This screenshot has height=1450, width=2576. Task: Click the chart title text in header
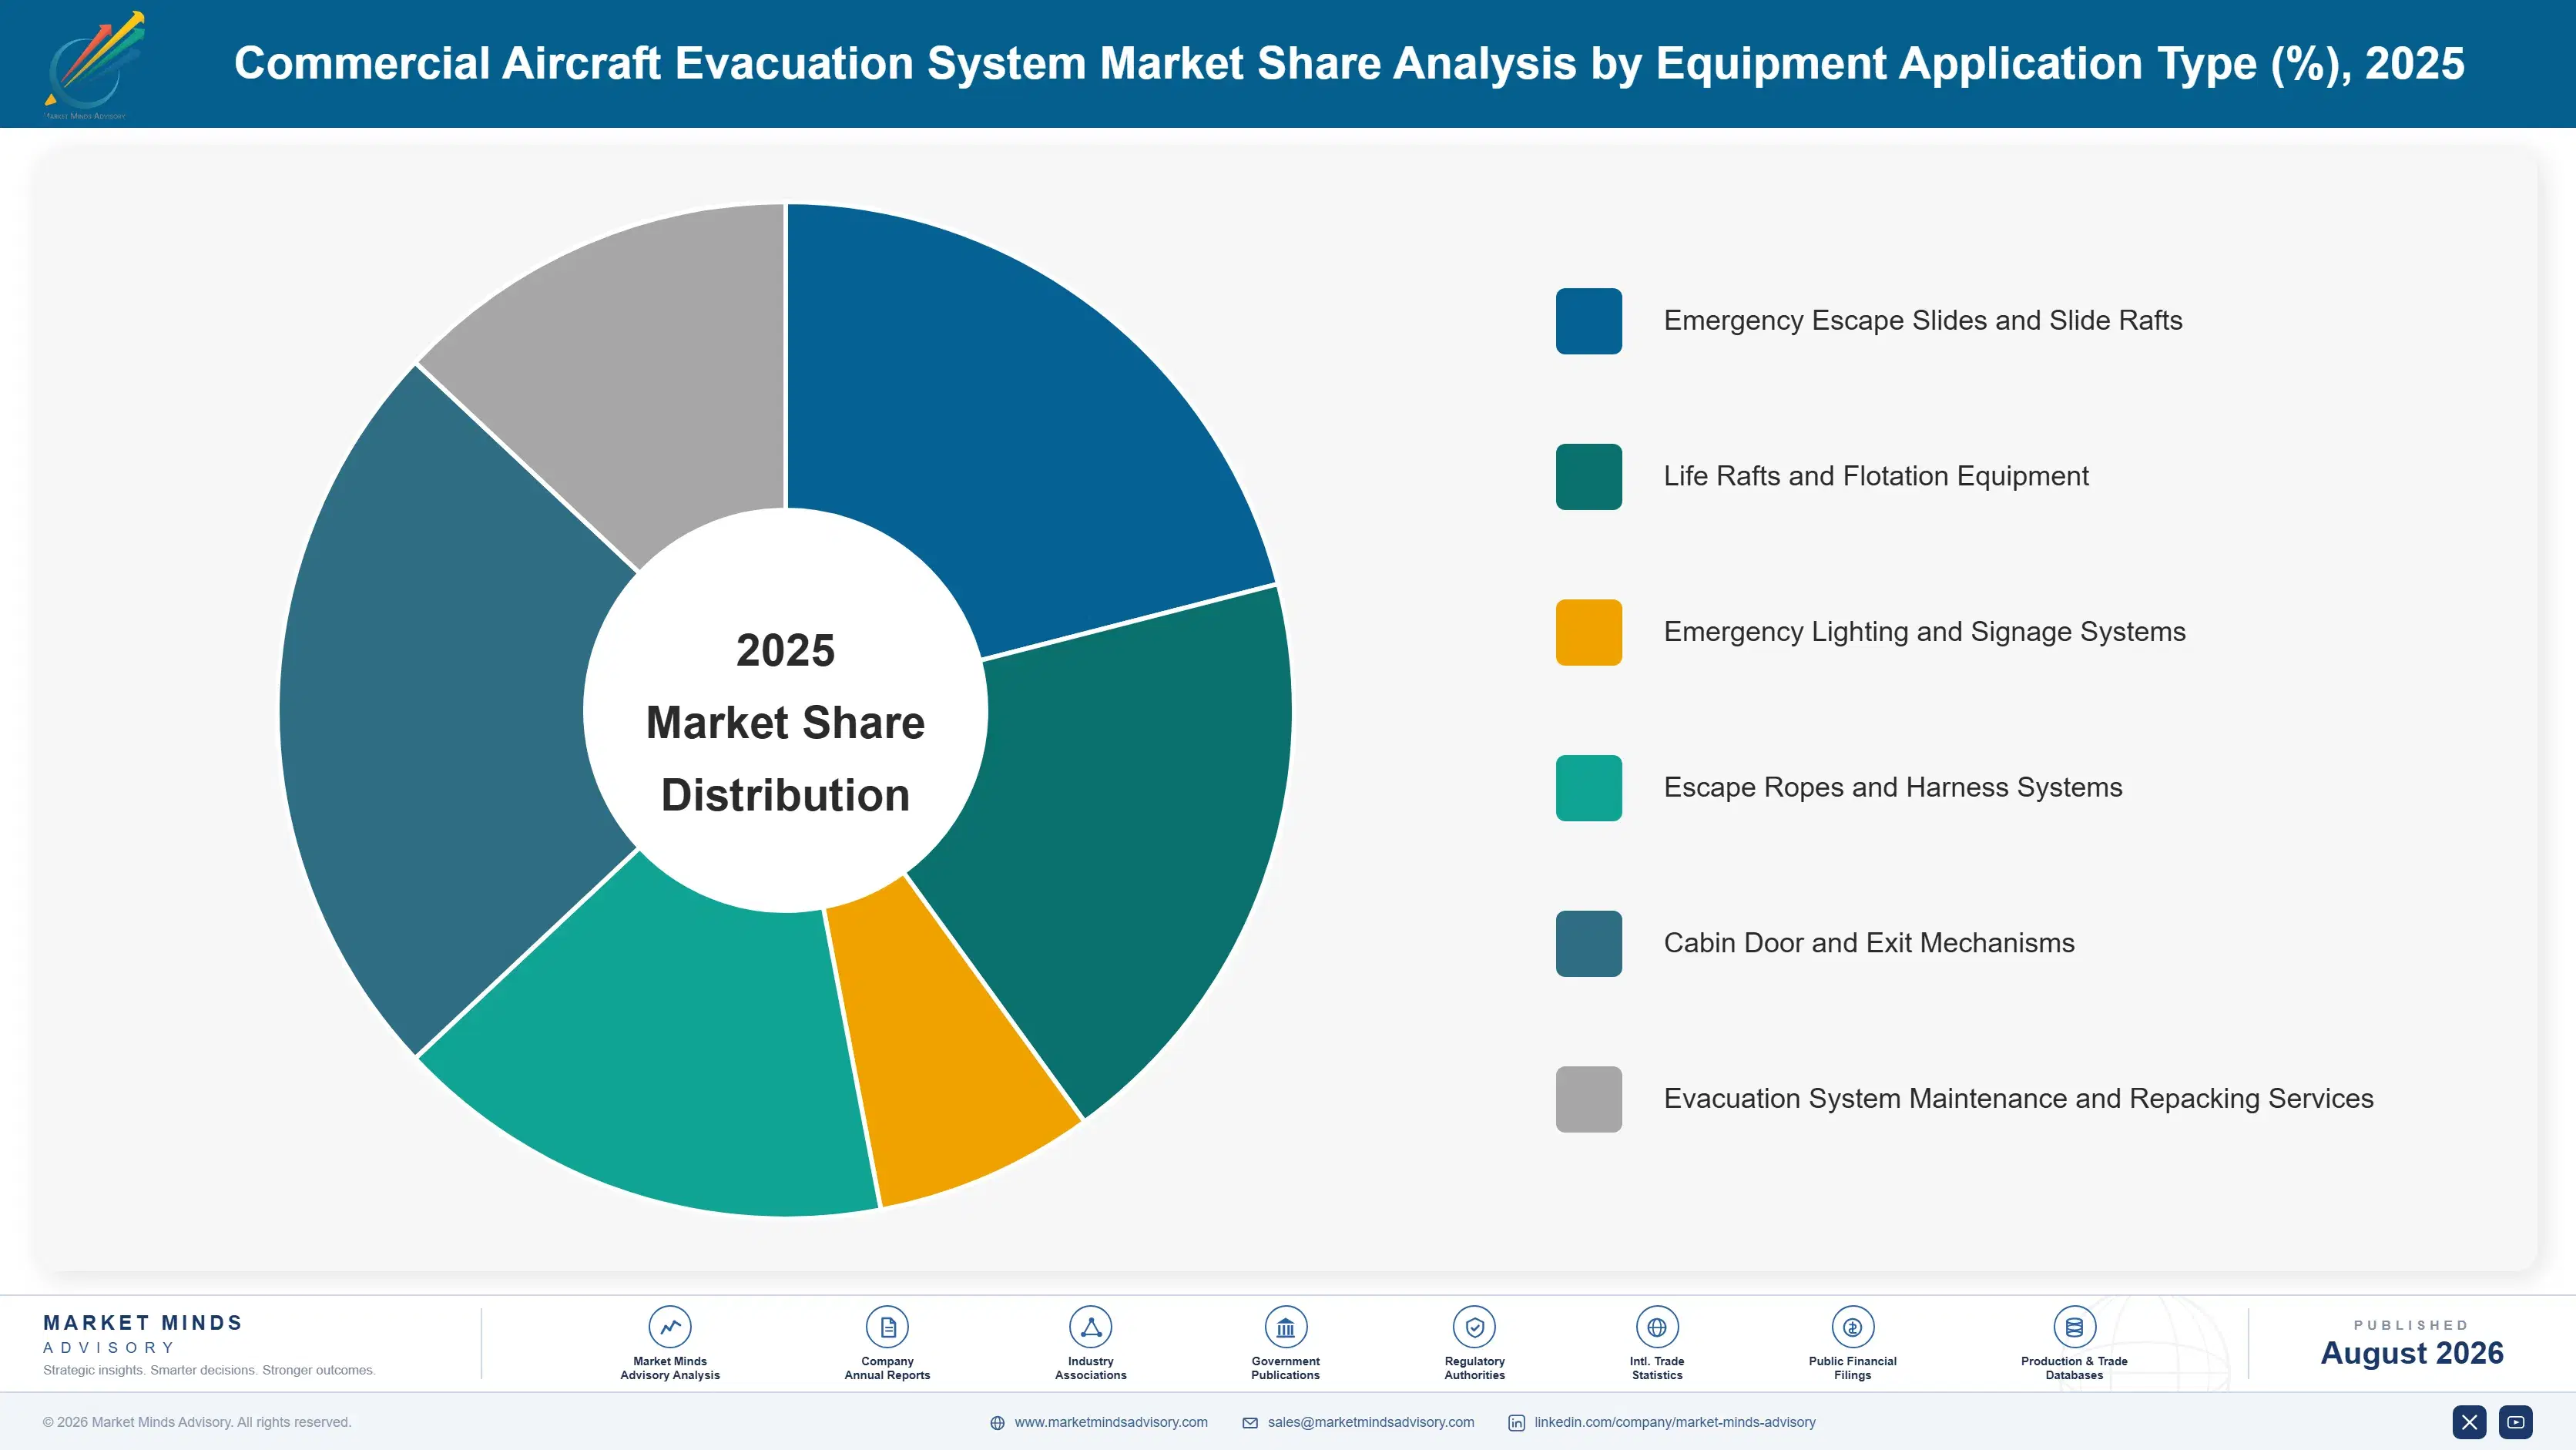pyautogui.click(x=1349, y=64)
